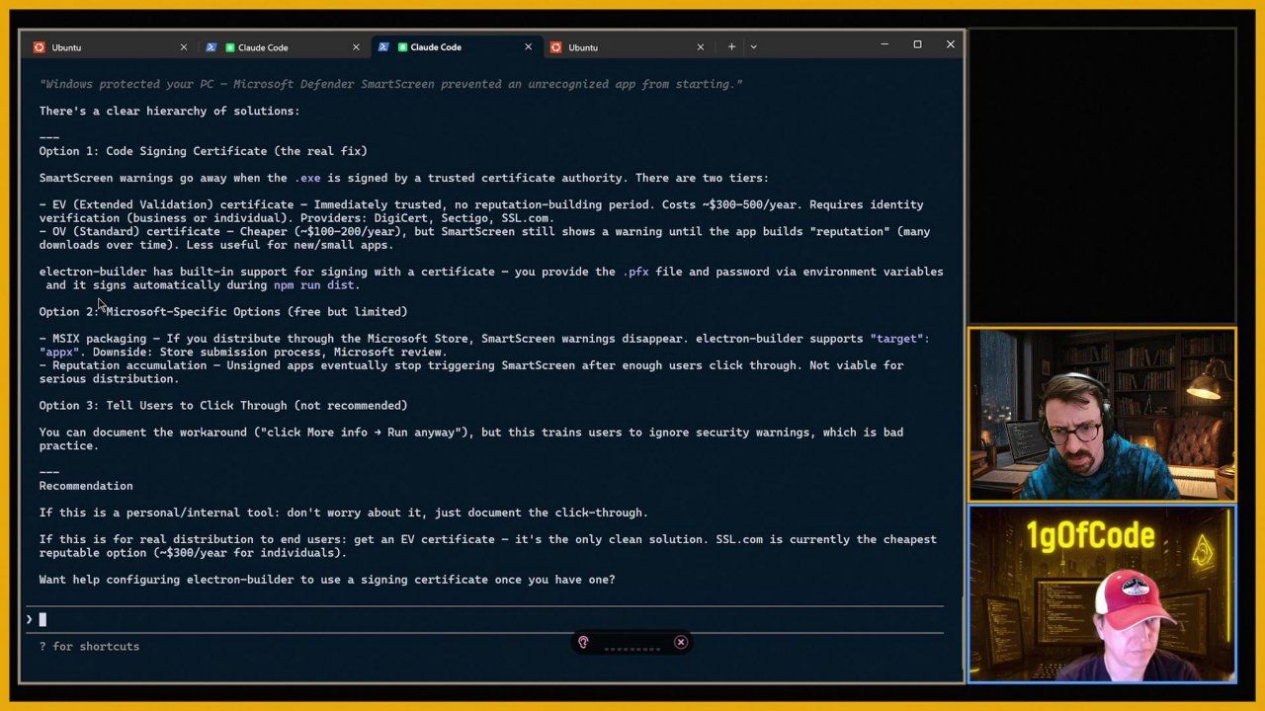Screen dimensions: 1265x711
Task: Focus the Claude Code prompt input line
Action: pos(395,620)
